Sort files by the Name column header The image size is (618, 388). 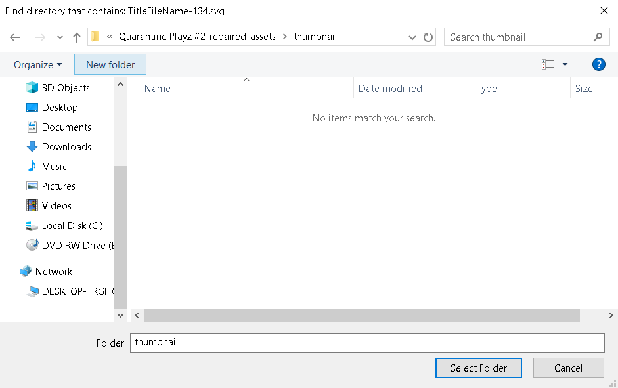click(157, 88)
